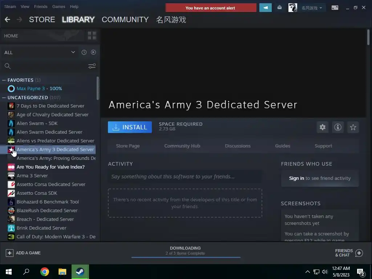Click the Brink Dedicated Server icon
372x279 pixels.
[11, 228]
